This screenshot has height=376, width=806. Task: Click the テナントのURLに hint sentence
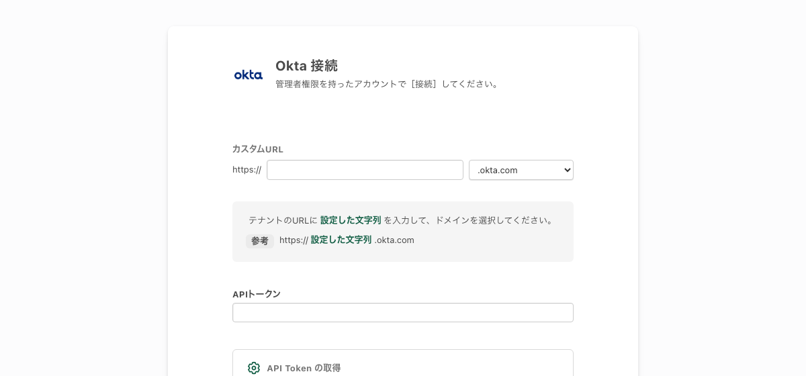(x=402, y=220)
